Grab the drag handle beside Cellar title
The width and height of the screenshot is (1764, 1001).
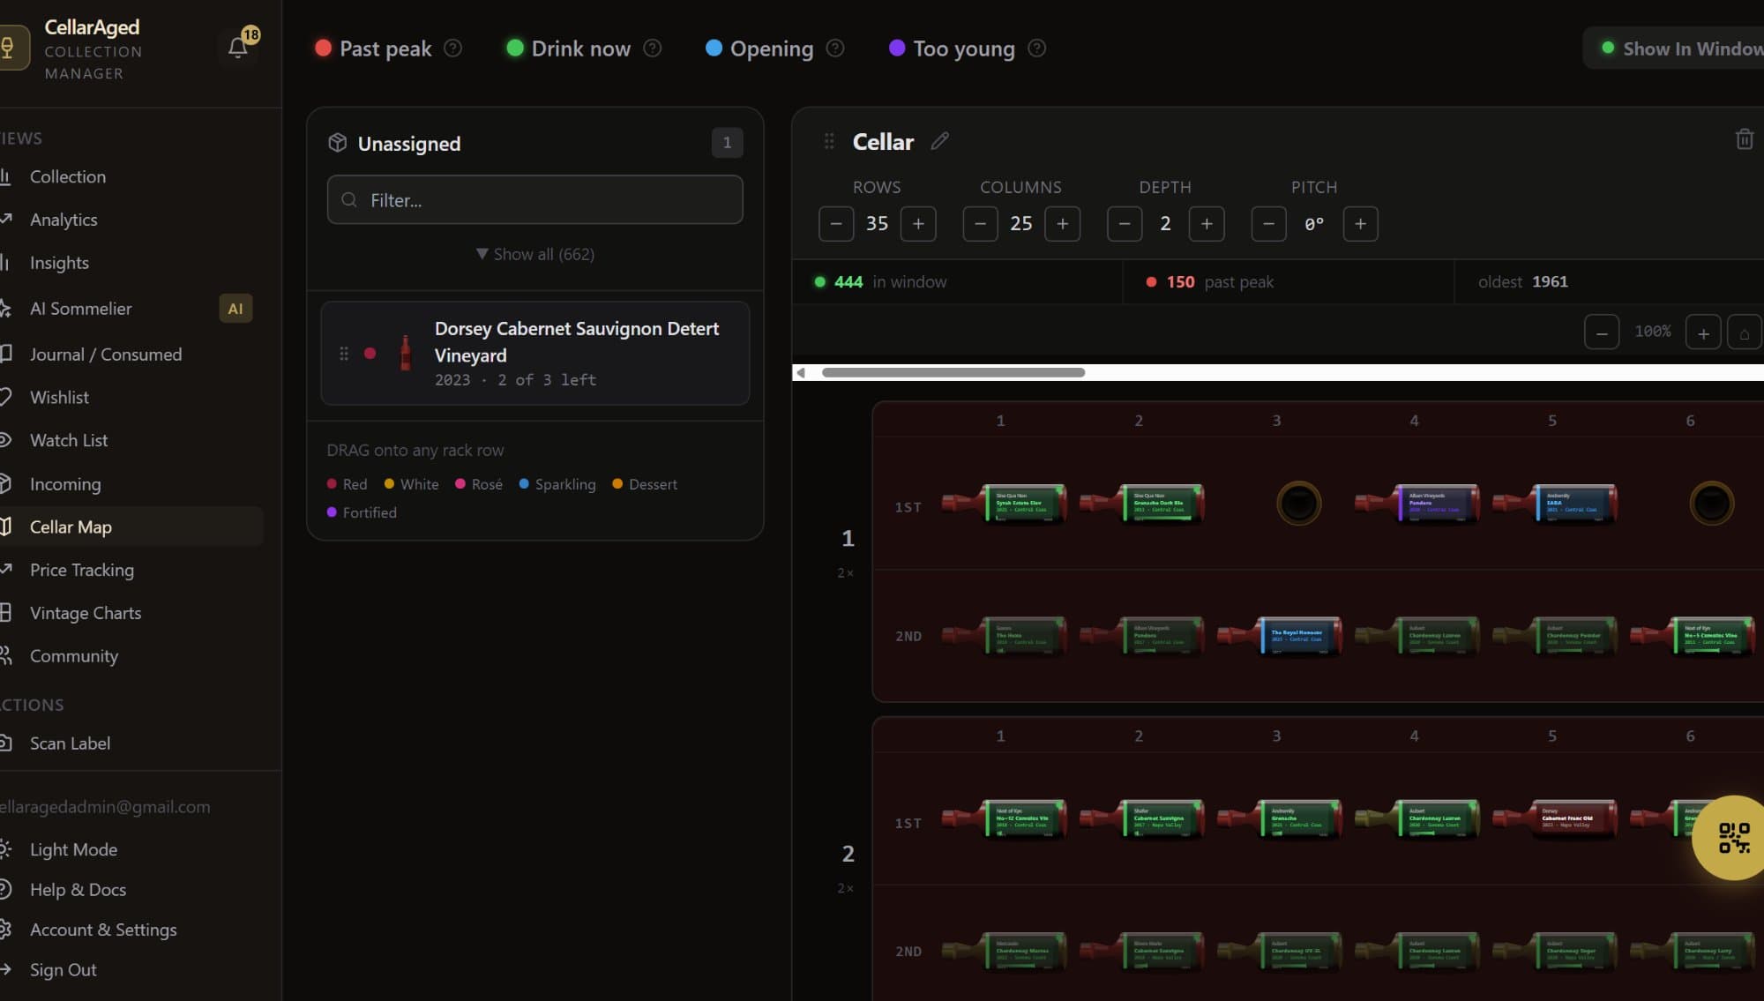click(x=829, y=141)
